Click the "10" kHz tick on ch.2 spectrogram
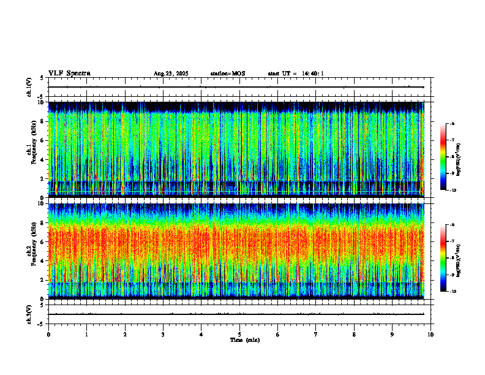 (x=40, y=203)
